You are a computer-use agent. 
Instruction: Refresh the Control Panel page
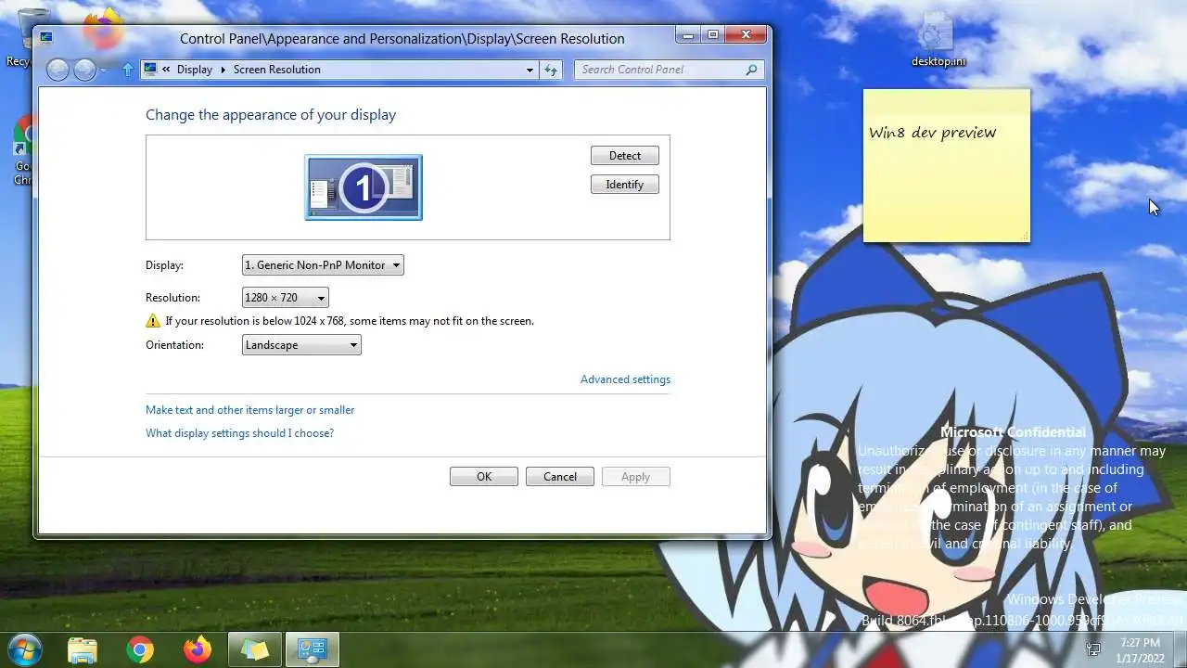[551, 70]
